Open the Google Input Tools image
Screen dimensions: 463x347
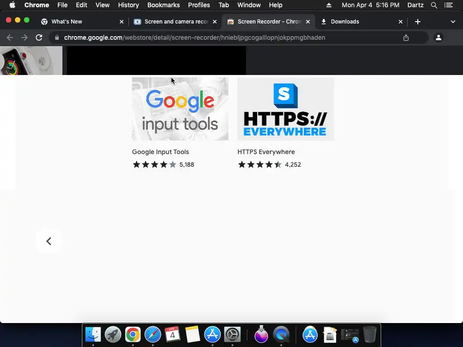[x=180, y=109]
